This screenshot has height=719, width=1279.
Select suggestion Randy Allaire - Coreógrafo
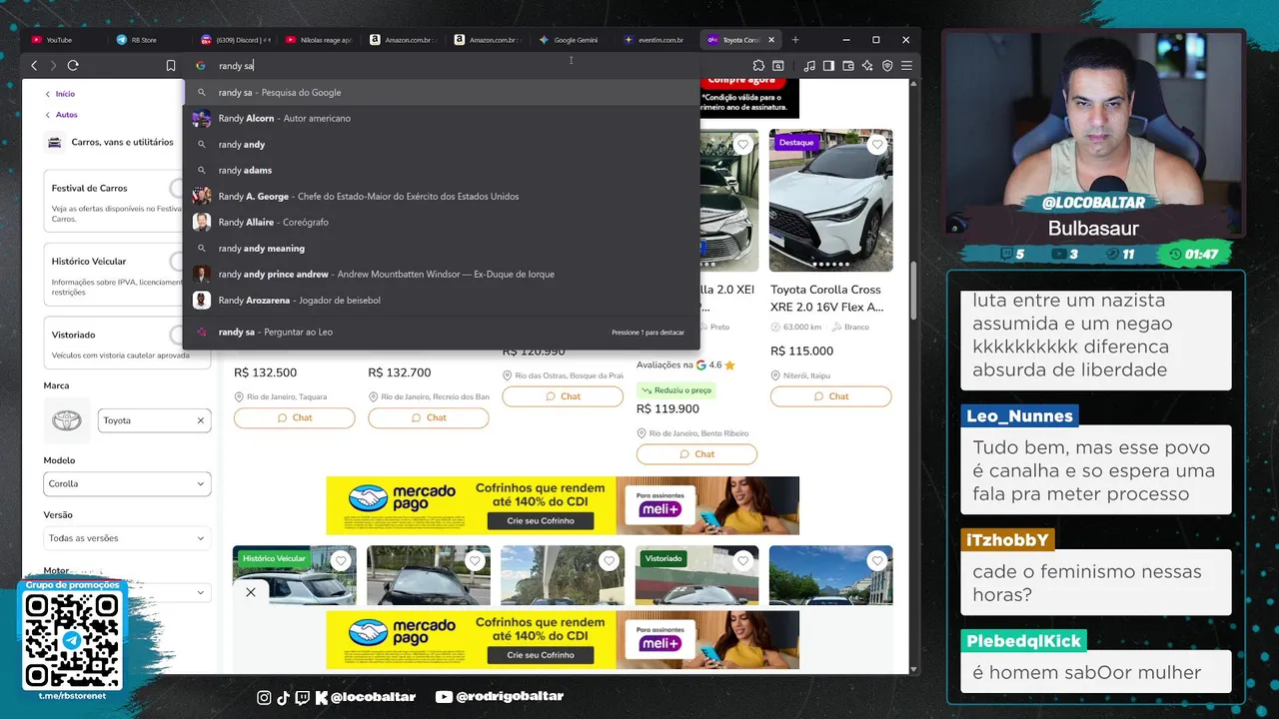click(441, 222)
